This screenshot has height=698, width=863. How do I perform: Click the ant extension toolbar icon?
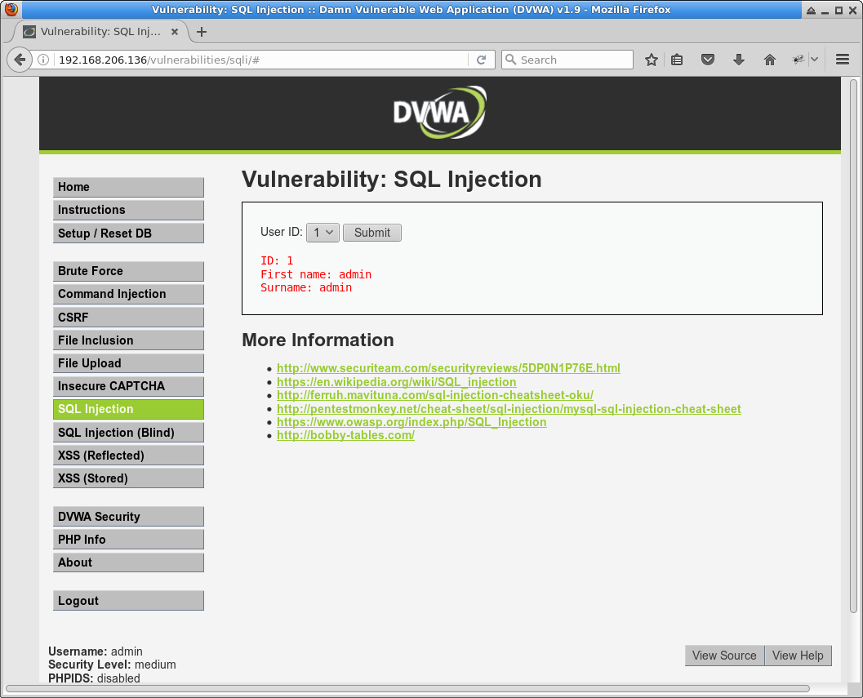click(x=798, y=60)
